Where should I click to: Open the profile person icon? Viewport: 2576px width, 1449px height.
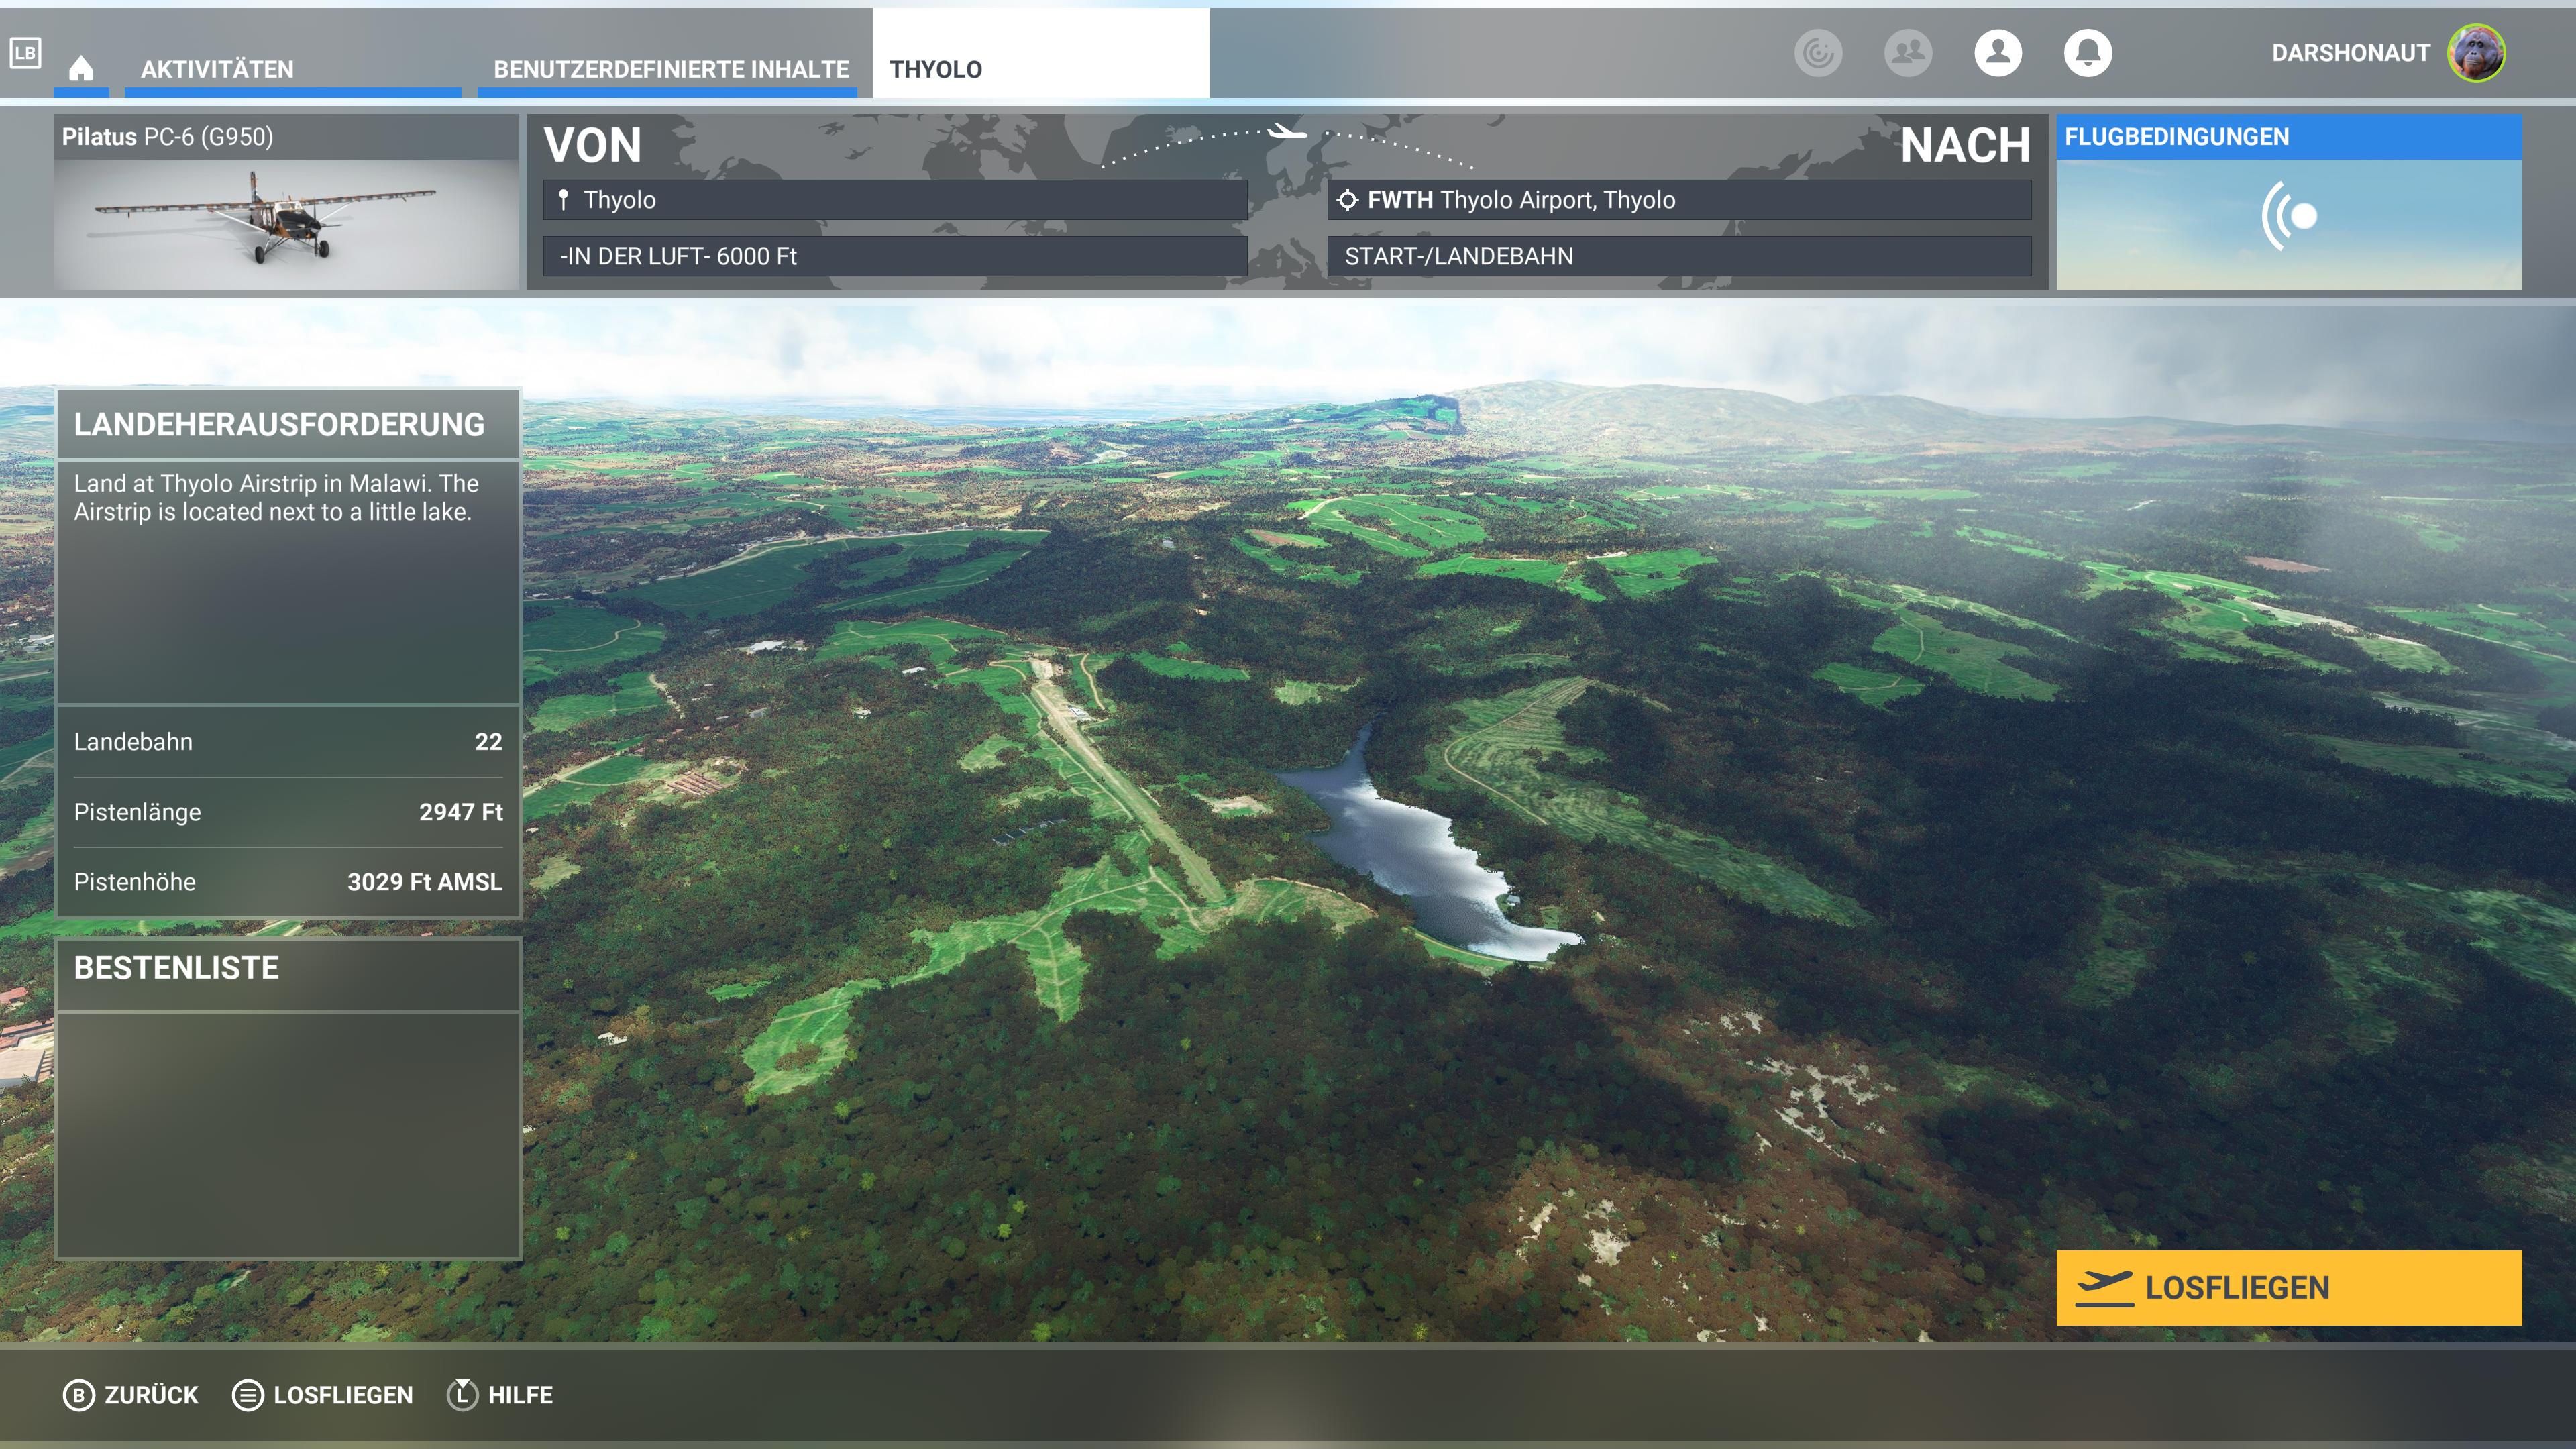click(x=1998, y=53)
